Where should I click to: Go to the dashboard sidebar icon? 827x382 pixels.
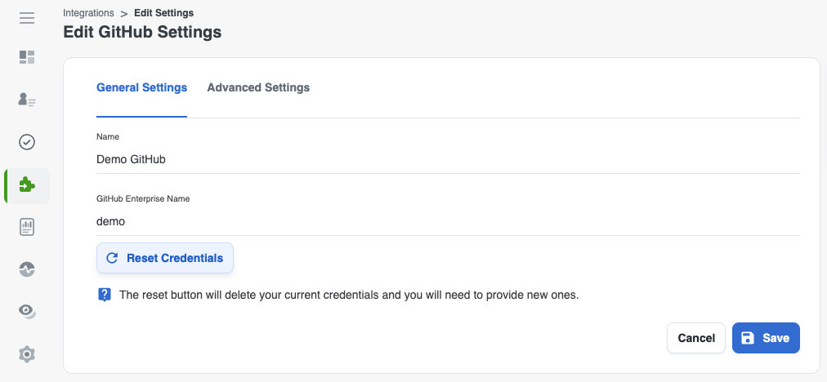pos(27,57)
